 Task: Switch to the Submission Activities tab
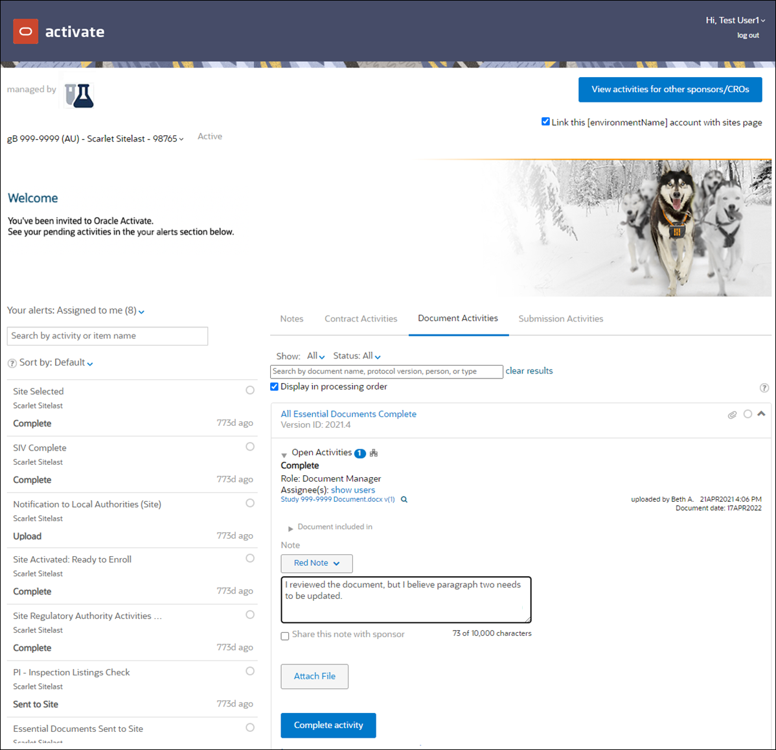pos(560,318)
